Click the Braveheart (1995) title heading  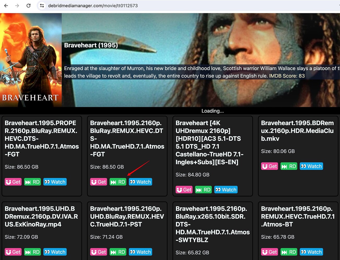[91, 45]
